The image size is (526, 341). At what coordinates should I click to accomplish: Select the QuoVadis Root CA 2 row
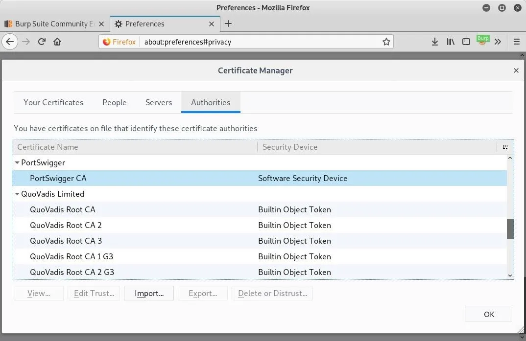260,225
